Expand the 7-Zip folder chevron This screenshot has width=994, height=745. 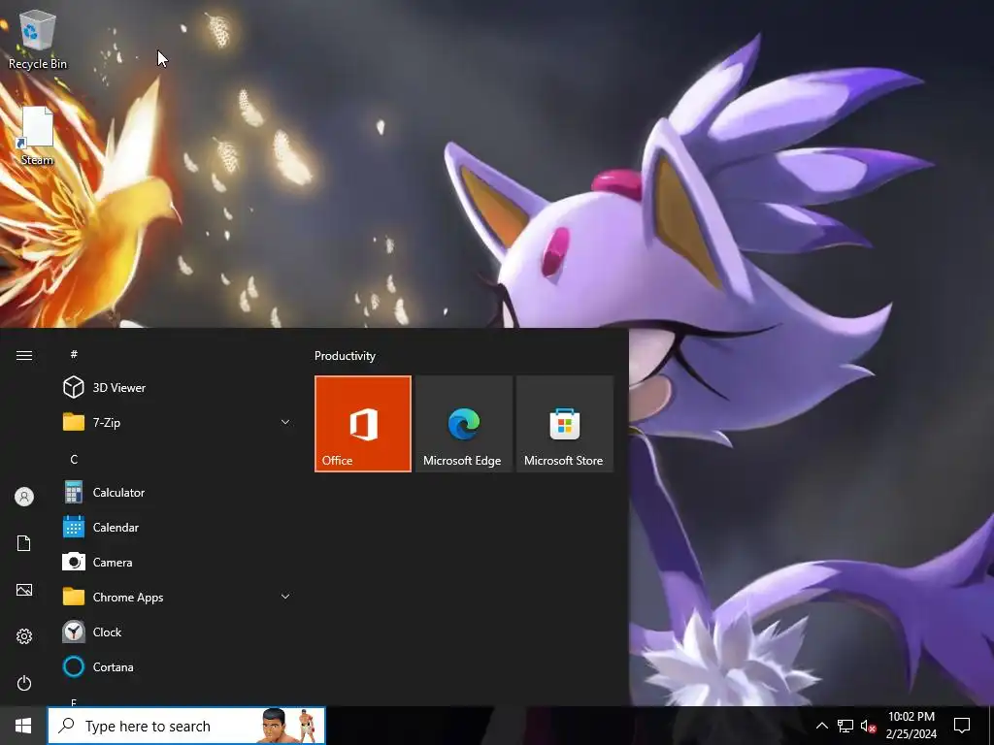(x=285, y=422)
